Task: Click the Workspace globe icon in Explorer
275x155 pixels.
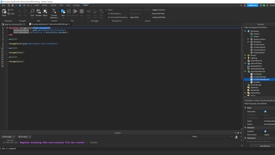Action: (248, 31)
